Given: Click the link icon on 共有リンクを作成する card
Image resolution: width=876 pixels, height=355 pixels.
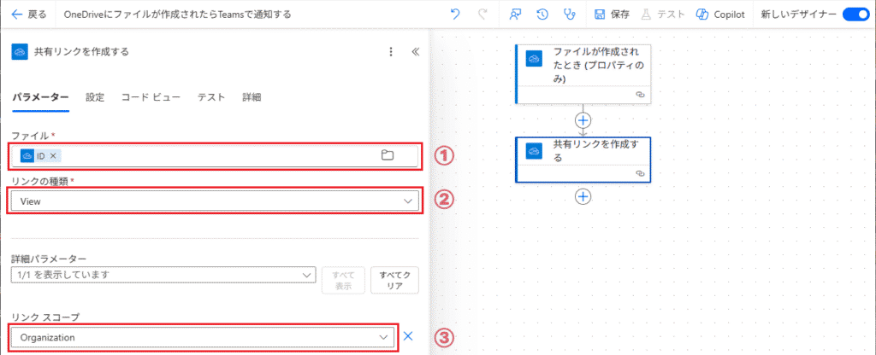Looking at the screenshot, I should [x=641, y=173].
